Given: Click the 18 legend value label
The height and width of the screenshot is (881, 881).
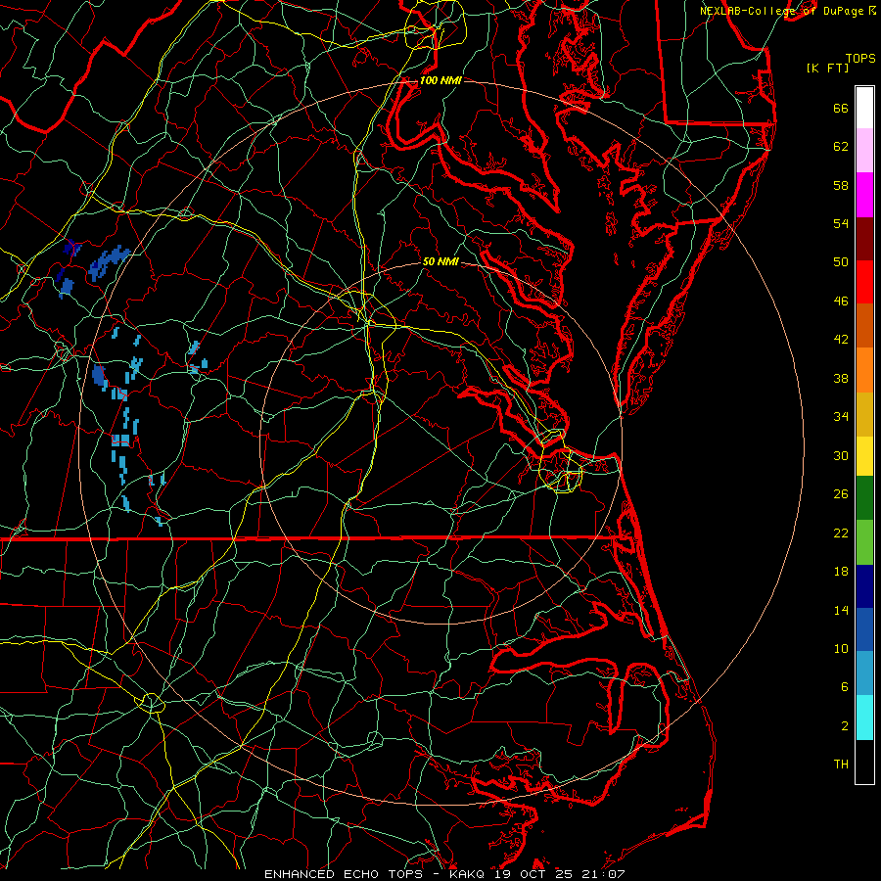Looking at the screenshot, I should (x=841, y=572).
